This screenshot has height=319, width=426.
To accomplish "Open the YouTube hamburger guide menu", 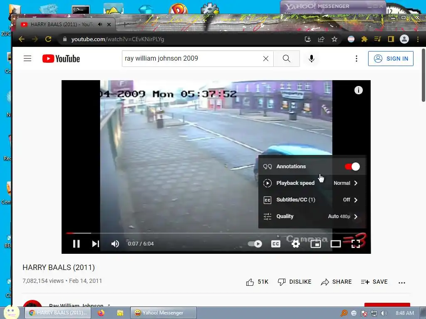I will pos(27,58).
